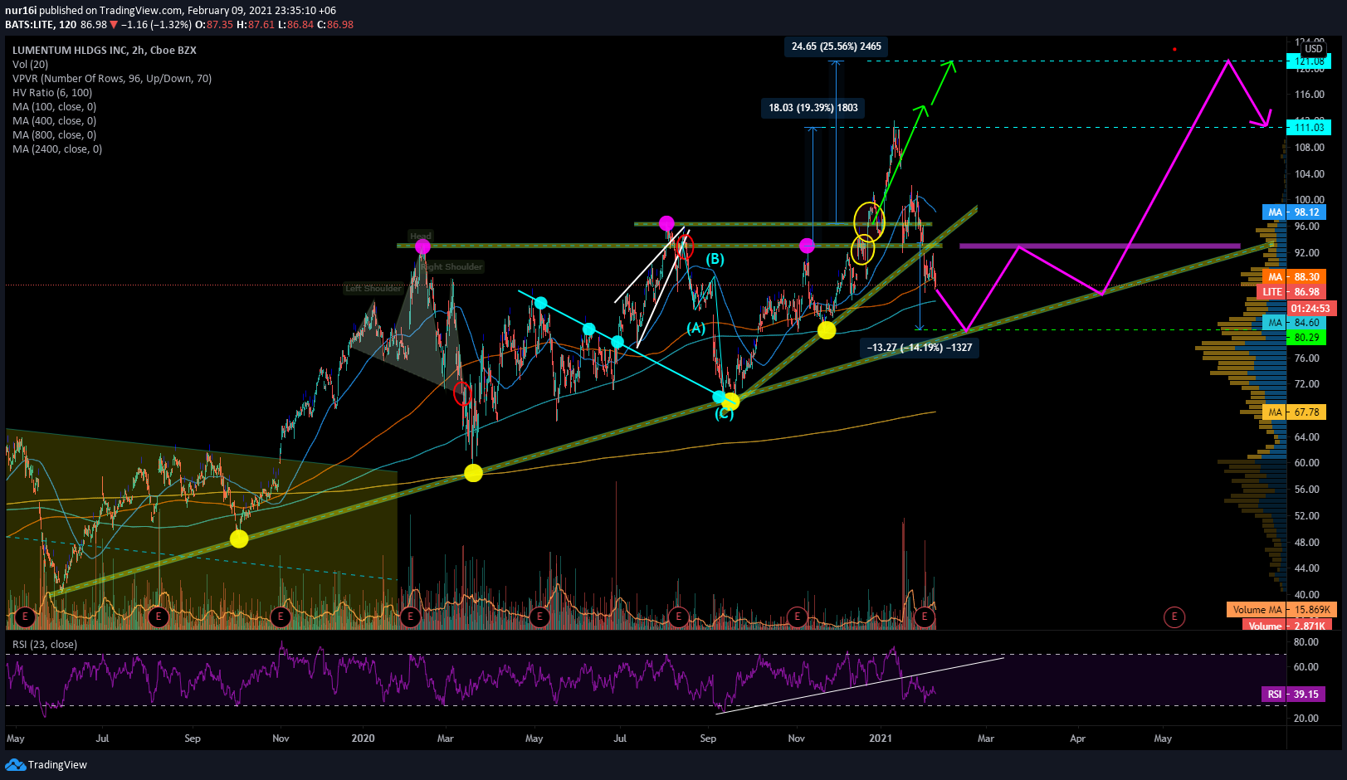Image resolution: width=1347 pixels, height=780 pixels.
Task: Click the green 80.29 price label
Action: click(1306, 338)
